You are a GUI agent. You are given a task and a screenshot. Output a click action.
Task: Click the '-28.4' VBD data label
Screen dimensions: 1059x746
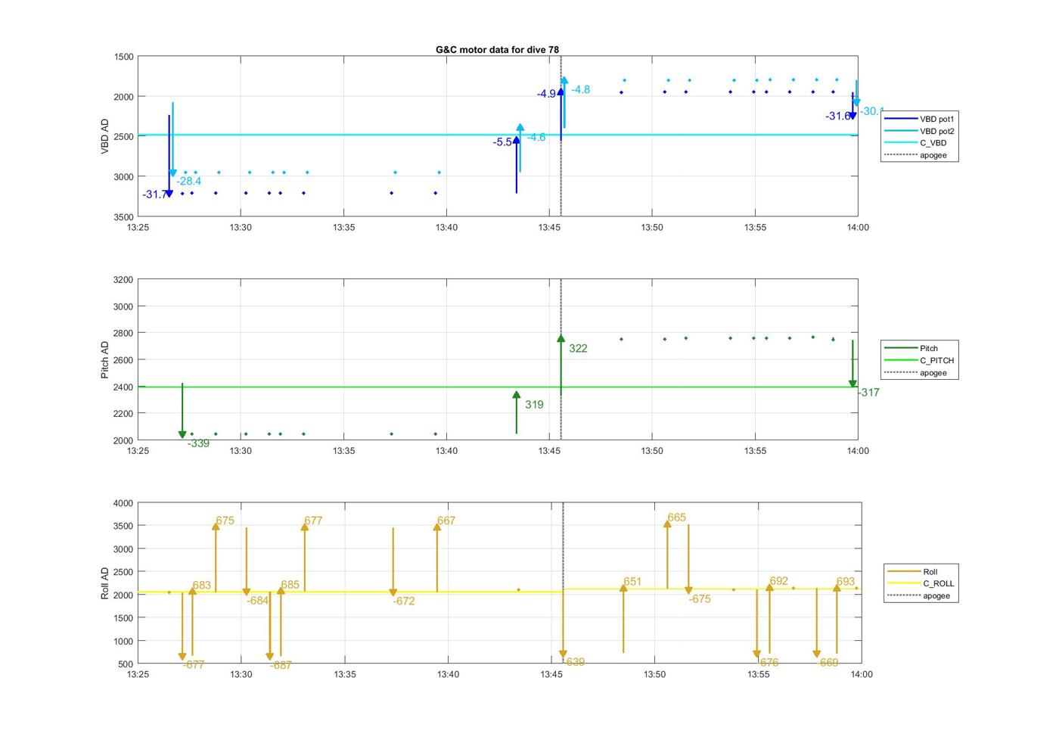pos(189,182)
